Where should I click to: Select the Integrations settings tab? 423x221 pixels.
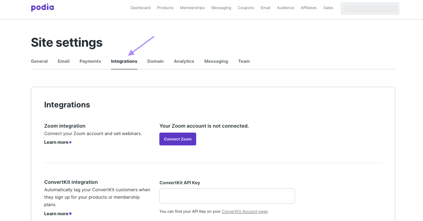coord(124,62)
